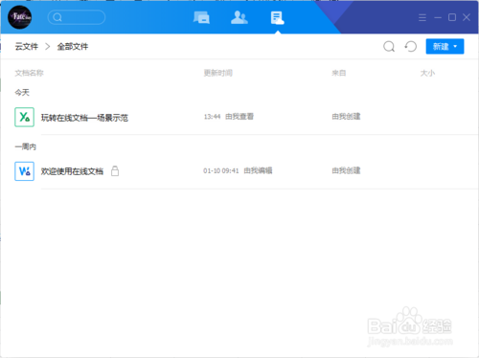479x358 pixels.
Task: Open 玩转在线文档—场景示范 file
Action: (84, 118)
